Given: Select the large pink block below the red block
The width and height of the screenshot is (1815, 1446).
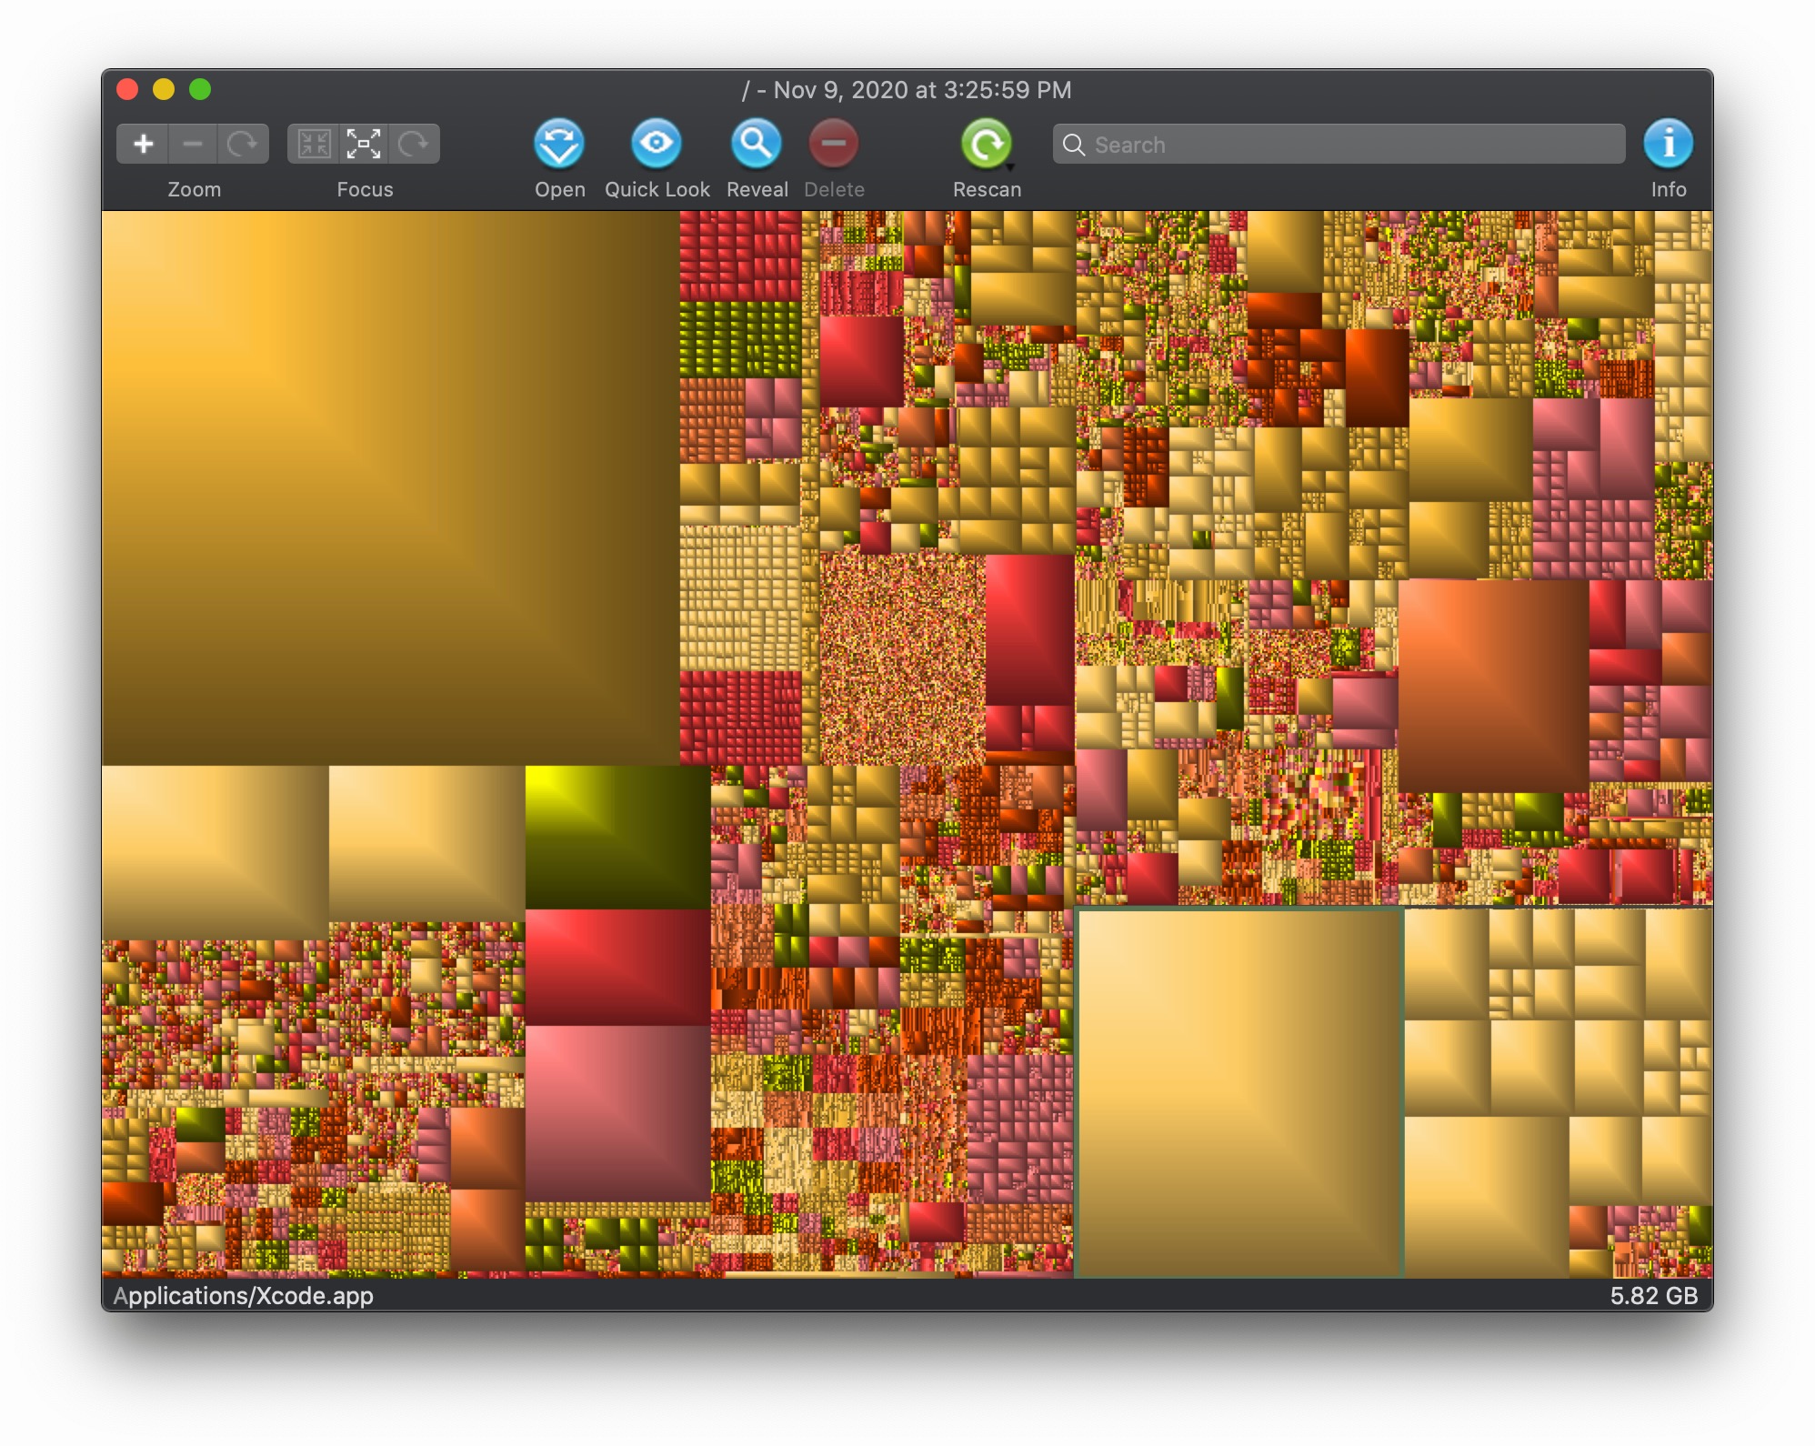Looking at the screenshot, I should point(617,1112).
